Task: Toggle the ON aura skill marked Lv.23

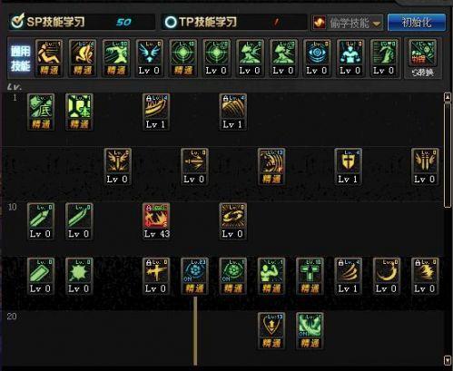Action: [194, 276]
